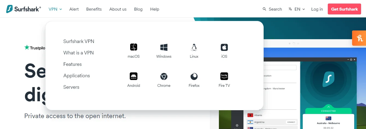This screenshot has height=129, width=366.
Task: Click the macOS label
Action: 133,57
